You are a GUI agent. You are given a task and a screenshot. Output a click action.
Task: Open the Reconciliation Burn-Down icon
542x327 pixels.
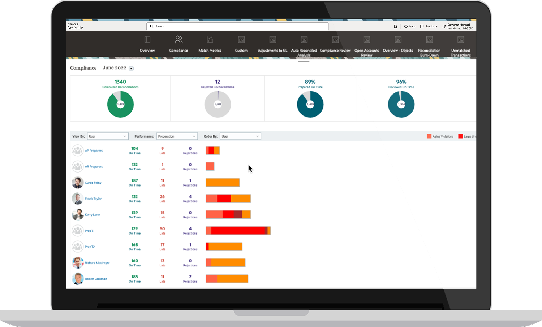tap(429, 40)
